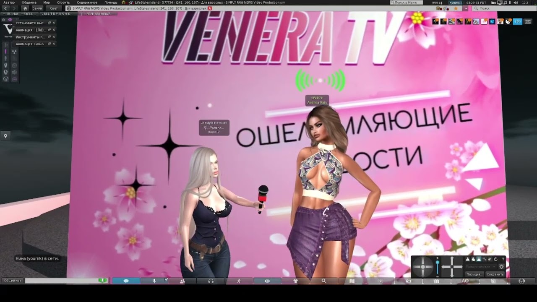Open the eye camera view button

coord(267,281)
